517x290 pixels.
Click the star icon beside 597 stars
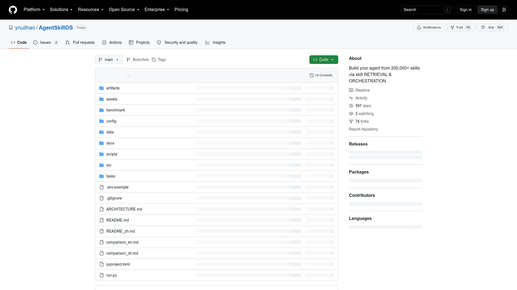351,106
